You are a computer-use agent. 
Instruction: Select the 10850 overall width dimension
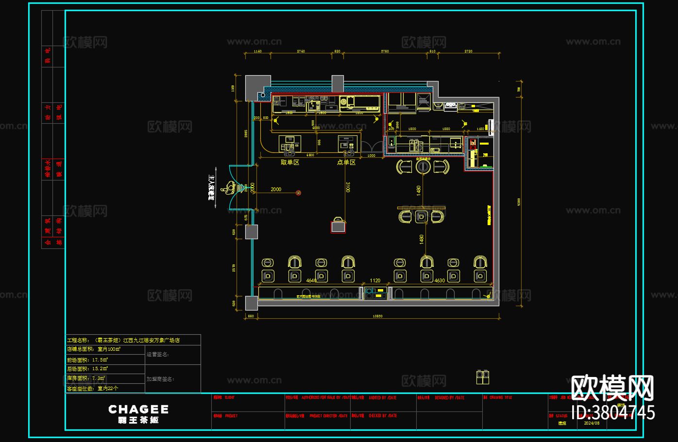(x=377, y=316)
